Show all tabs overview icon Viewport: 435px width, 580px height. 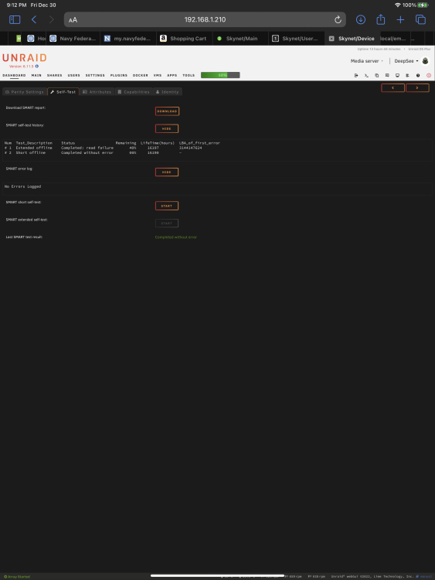tap(420, 19)
